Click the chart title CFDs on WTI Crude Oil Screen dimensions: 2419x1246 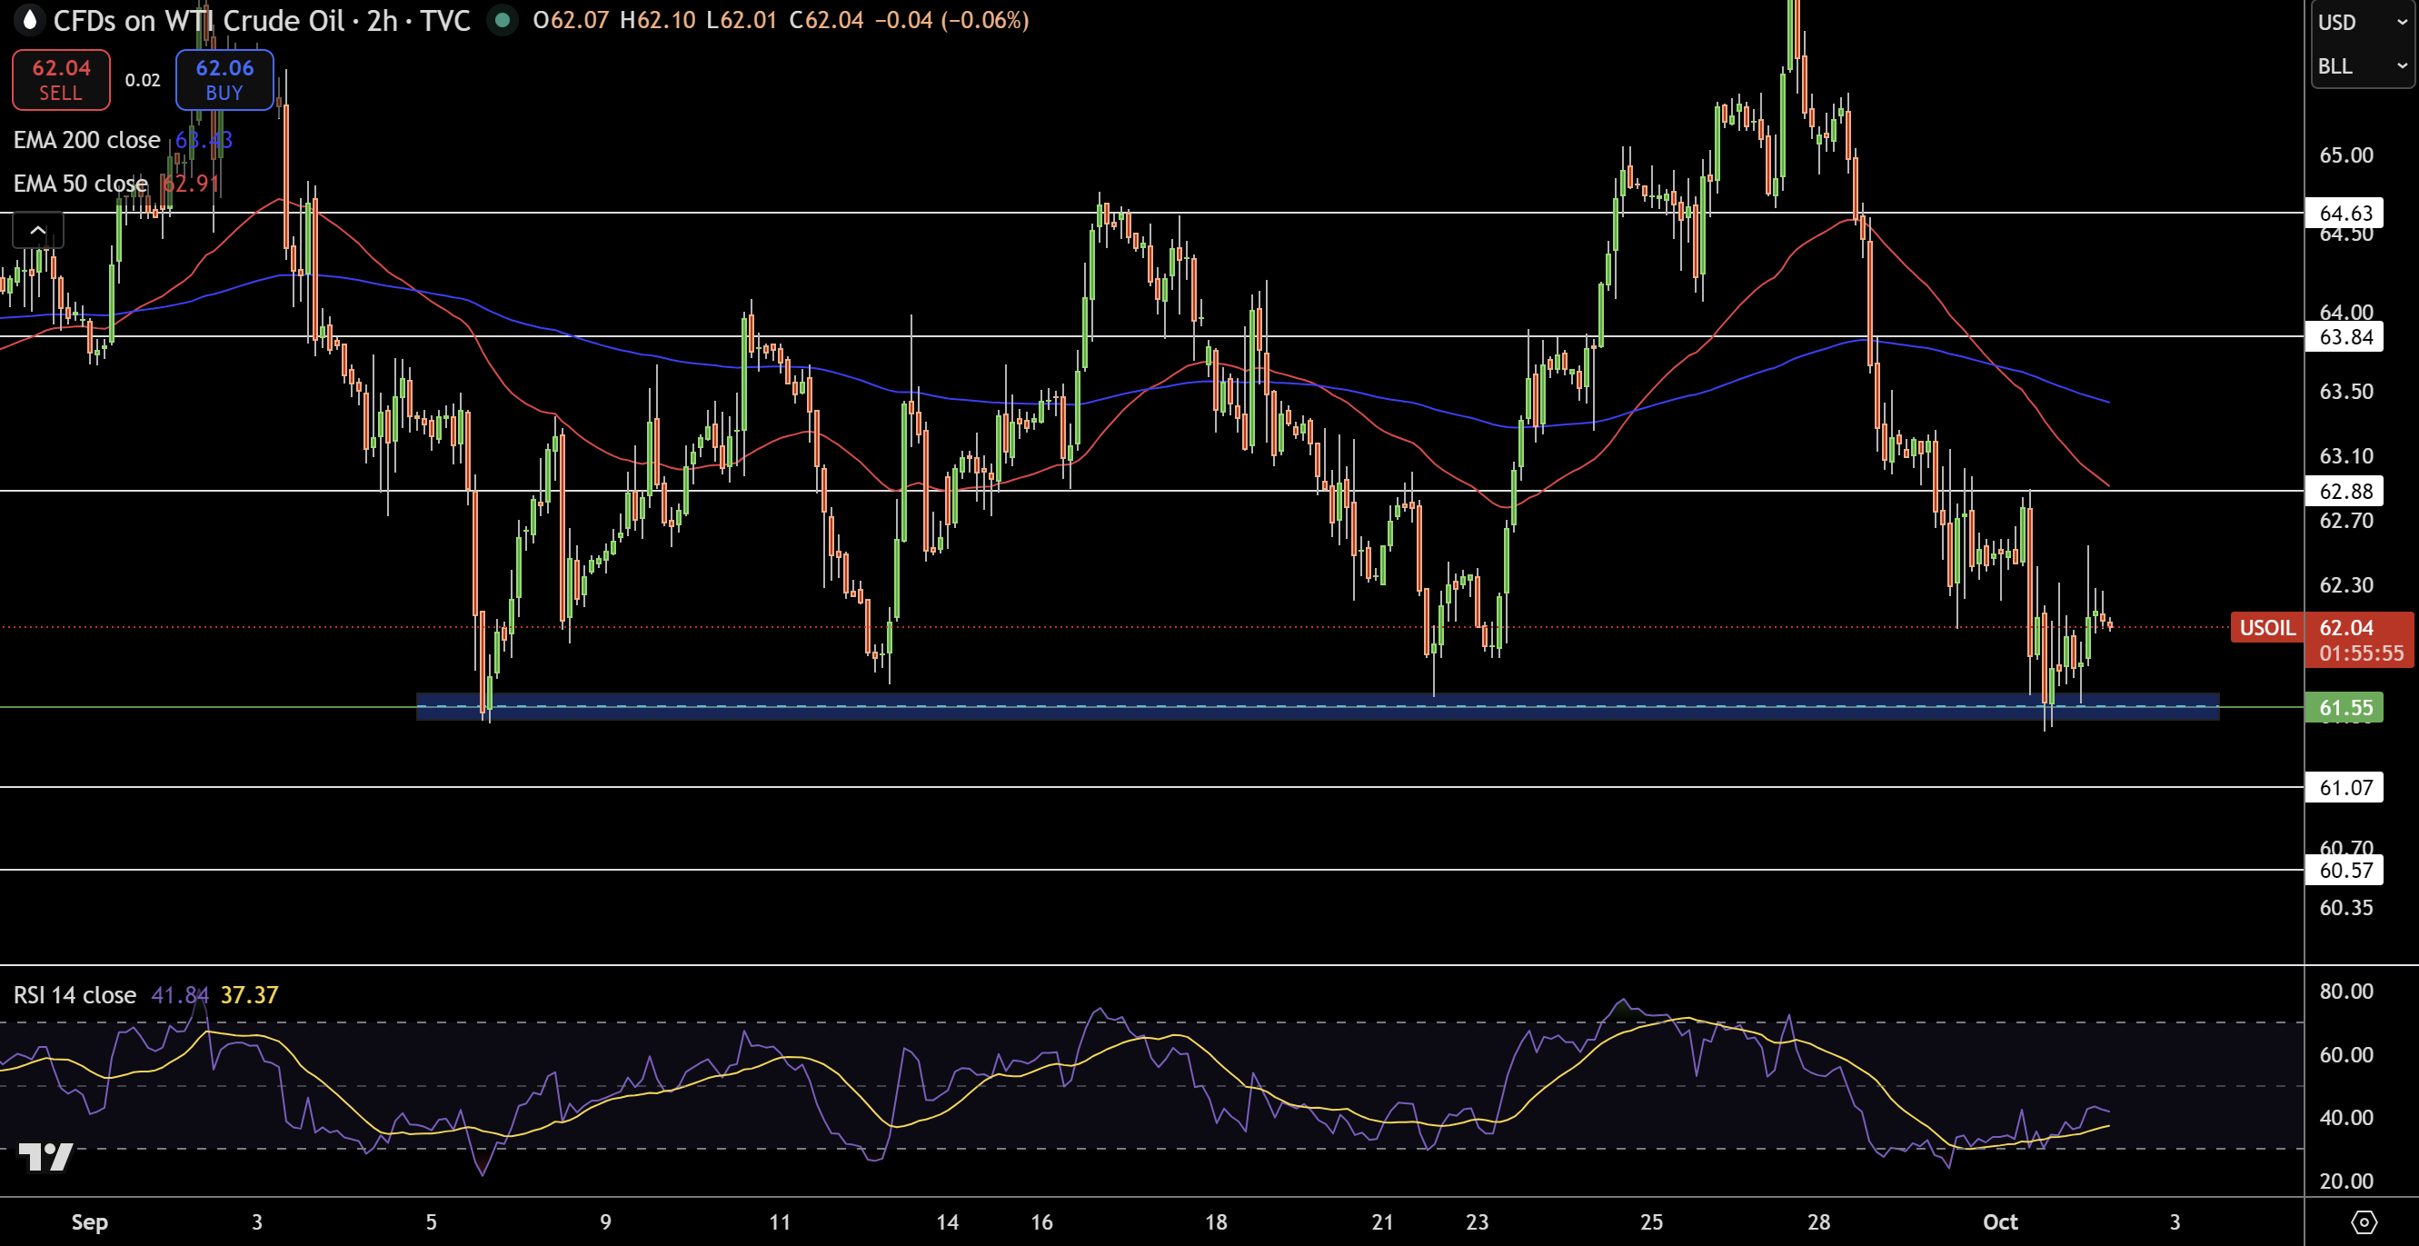tap(199, 20)
